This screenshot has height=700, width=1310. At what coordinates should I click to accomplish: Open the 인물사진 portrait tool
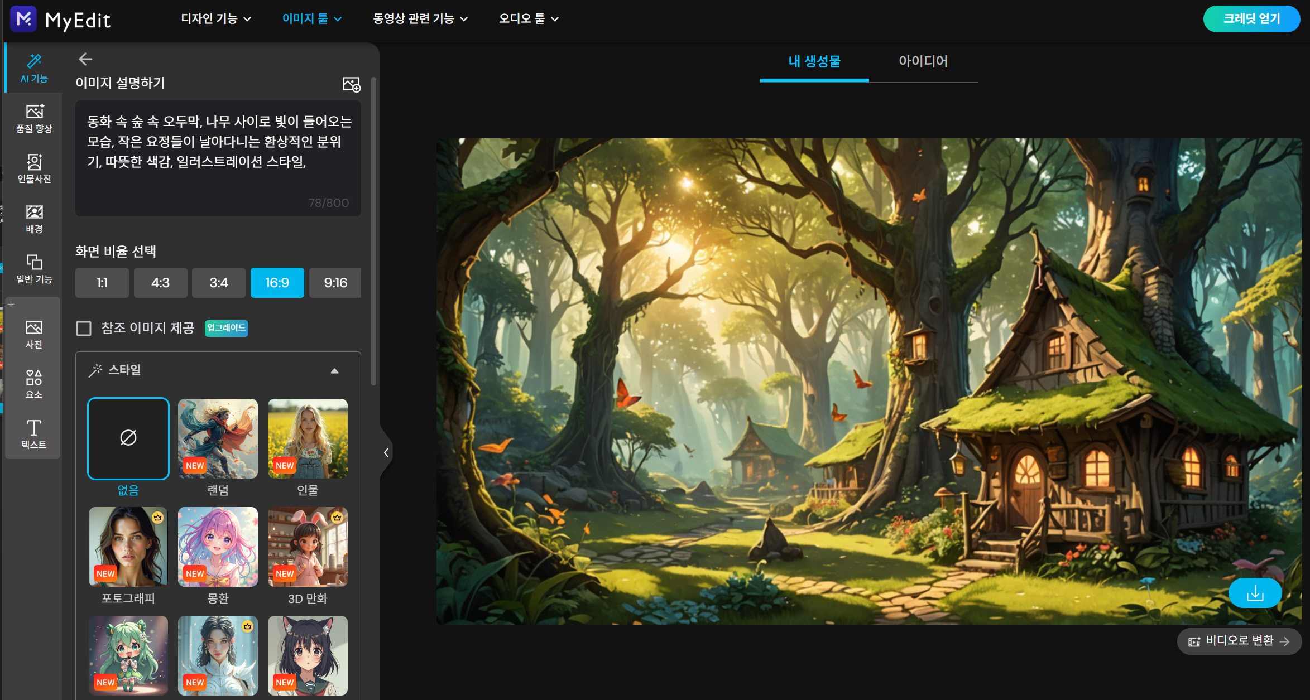coord(34,168)
